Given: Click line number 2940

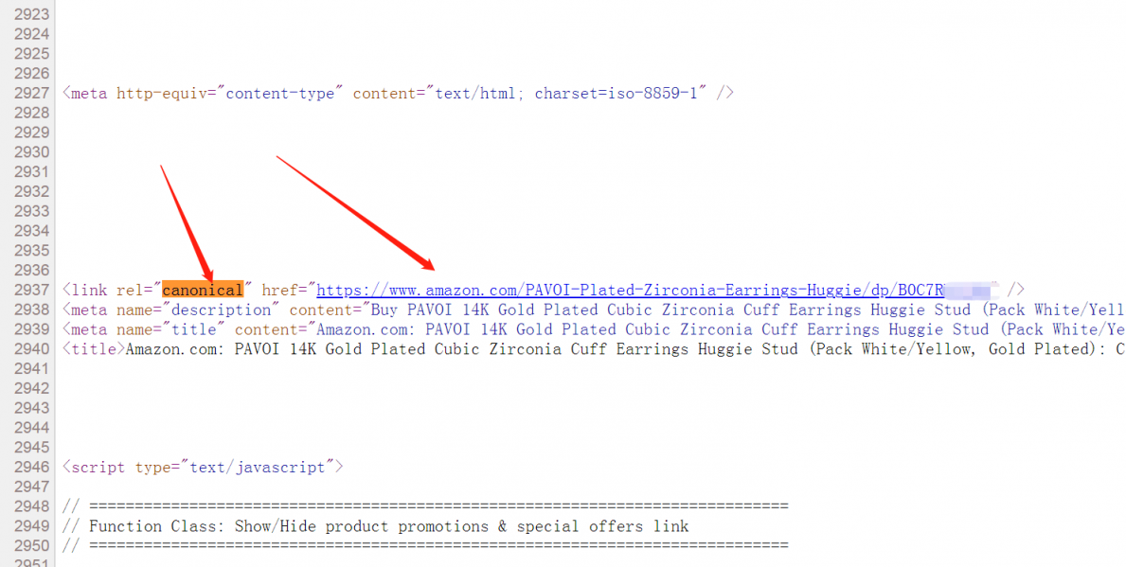Looking at the screenshot, I should pos(31,349).
